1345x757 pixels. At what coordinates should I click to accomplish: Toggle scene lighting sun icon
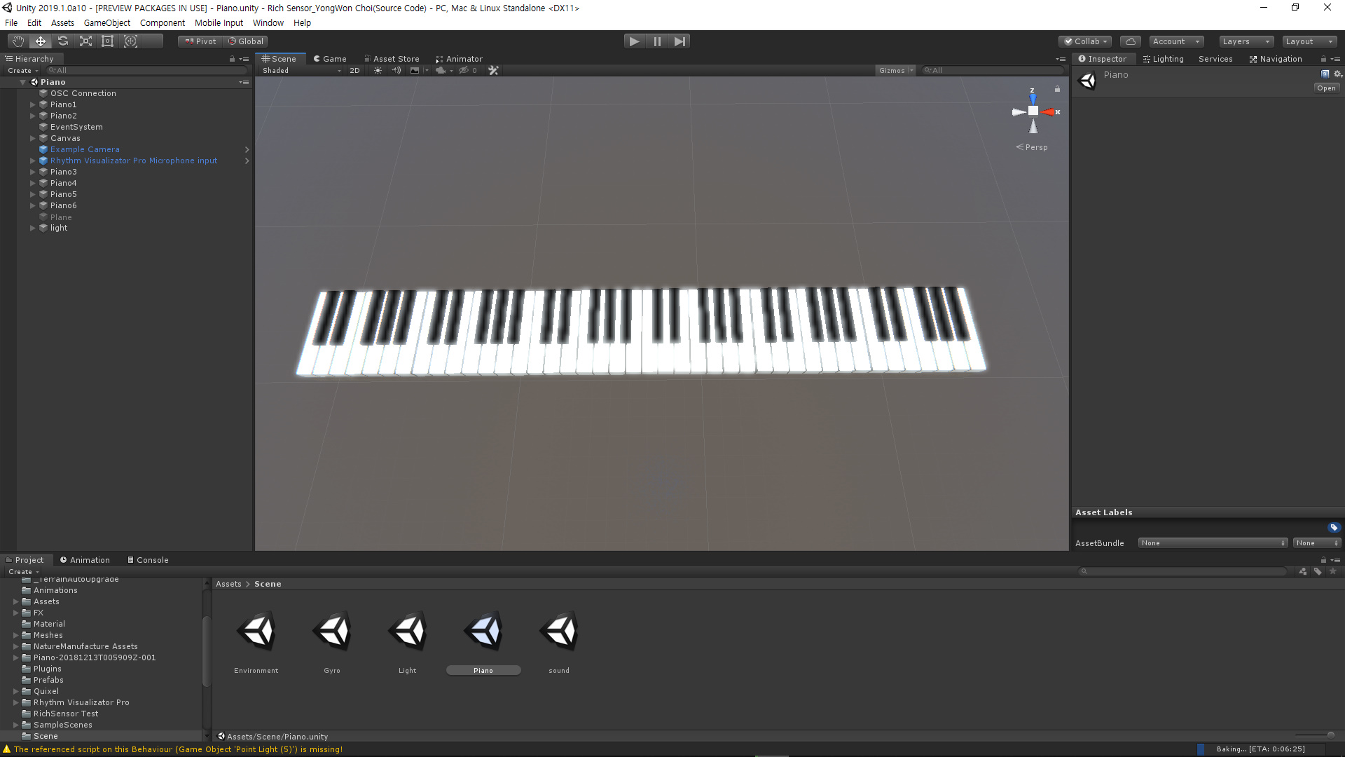378,70
